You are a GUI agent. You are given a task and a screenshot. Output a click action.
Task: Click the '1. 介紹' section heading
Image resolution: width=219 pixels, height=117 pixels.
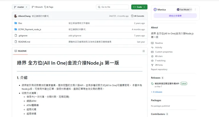click(x=22, y=78)
